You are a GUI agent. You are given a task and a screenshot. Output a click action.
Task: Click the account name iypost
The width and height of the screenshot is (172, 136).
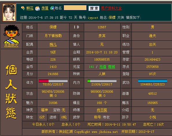tap(93, 18)
